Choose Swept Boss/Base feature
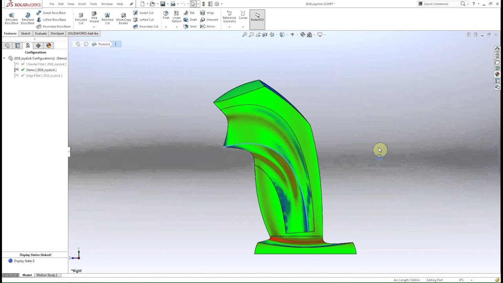The width and height of the screenshot is (503, 283). pyautogui.click(x=51, y=13)
